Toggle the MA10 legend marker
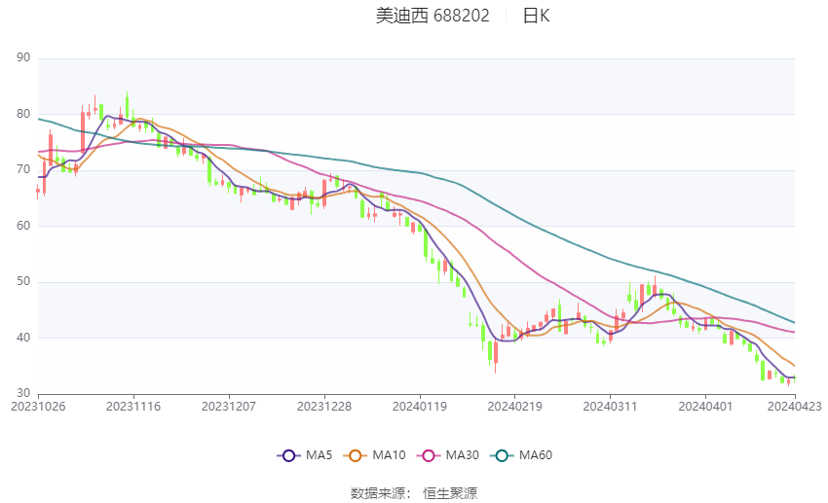 click(x=356, y=455)
